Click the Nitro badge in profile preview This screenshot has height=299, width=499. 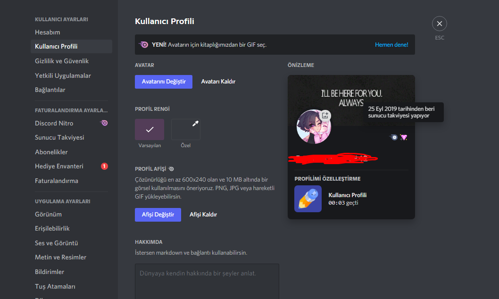click(x=394, y=137)
